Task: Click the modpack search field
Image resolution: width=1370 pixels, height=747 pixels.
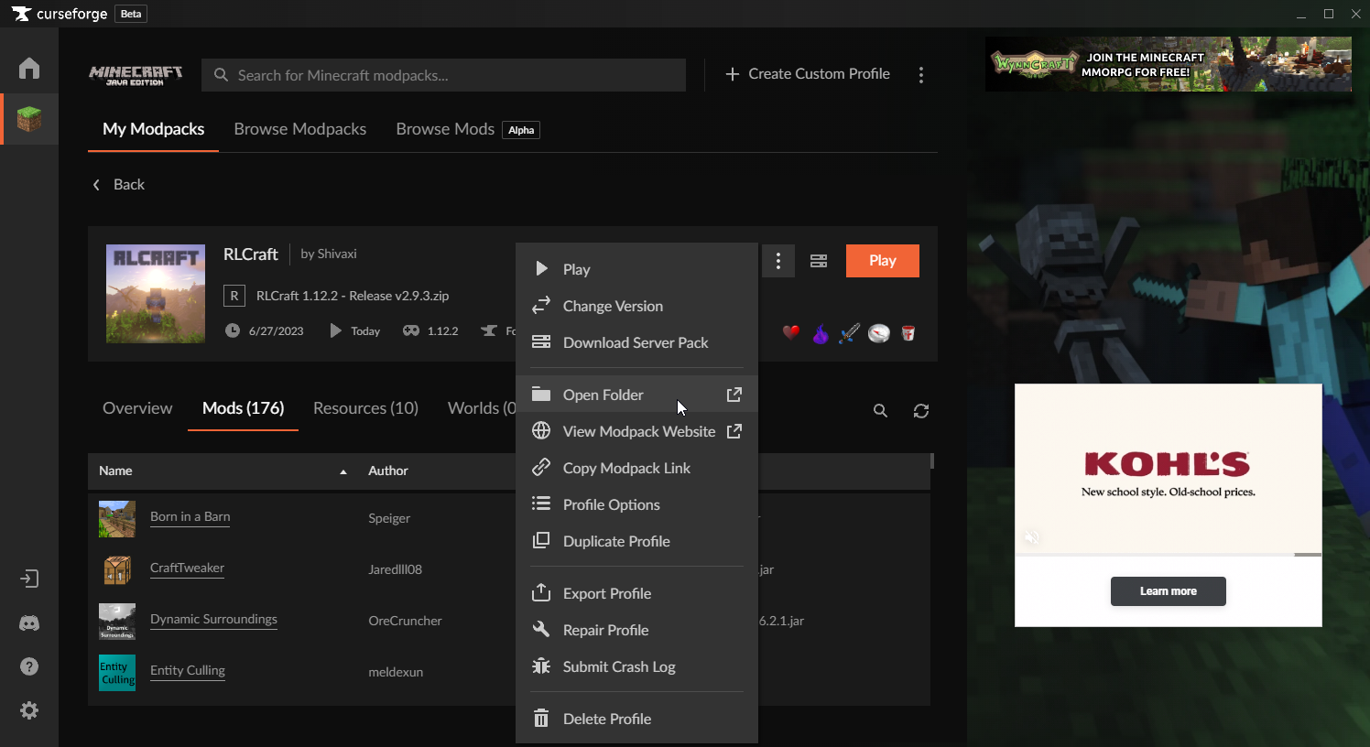Action: click(x=443, y=75)
